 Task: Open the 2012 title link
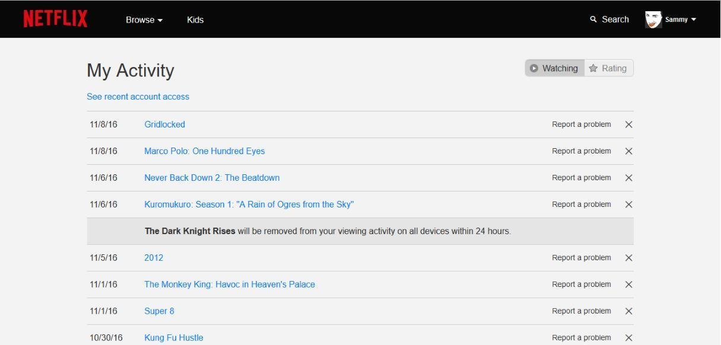[154, 258]
